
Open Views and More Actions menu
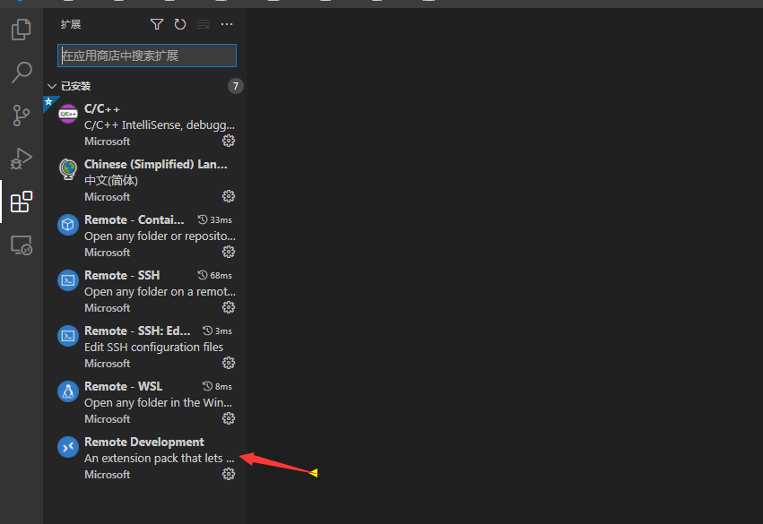point(226,24)
